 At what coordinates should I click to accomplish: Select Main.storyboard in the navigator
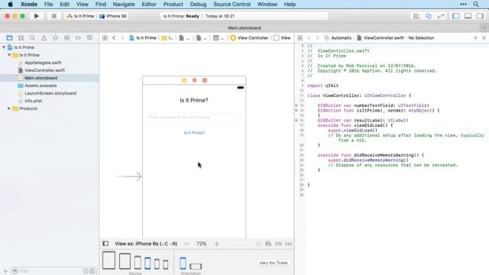40,78
